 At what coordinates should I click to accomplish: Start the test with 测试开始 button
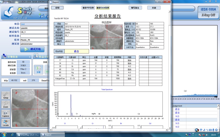(x=32, y=49)
